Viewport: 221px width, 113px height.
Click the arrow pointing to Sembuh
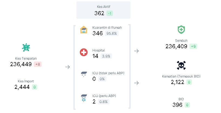click(136, 51)
